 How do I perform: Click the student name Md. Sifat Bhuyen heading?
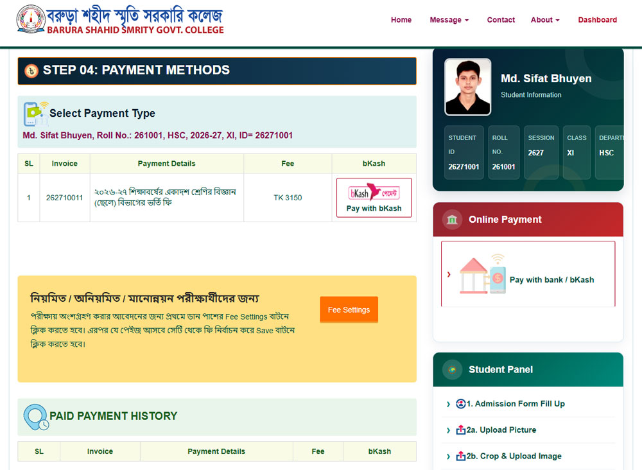[x=546, y=78]
